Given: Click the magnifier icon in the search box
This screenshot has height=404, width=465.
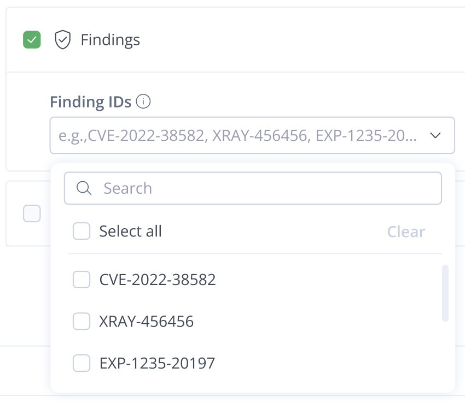Looking at the screenshot, I should tap(84, 188).
